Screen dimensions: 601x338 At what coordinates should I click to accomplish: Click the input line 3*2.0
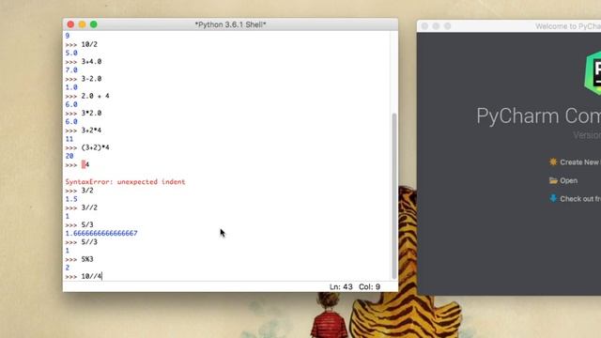(x=91, y=113)
